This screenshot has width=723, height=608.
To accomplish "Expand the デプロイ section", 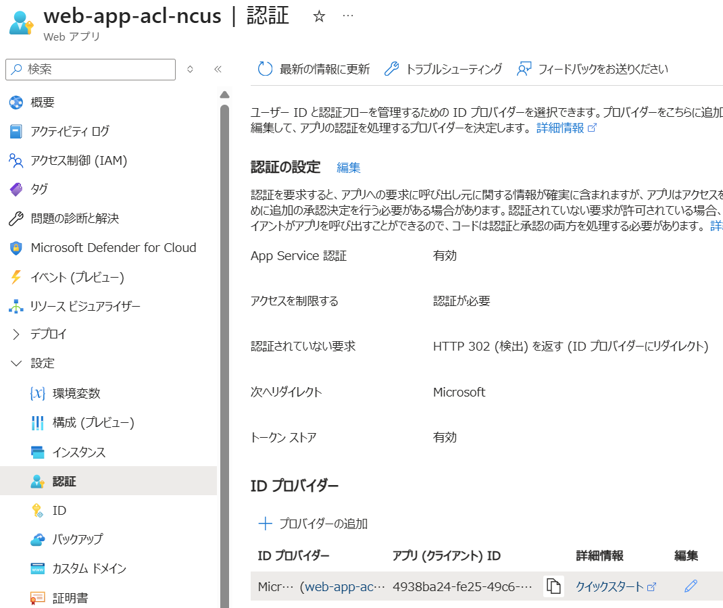I will (16, 334).
